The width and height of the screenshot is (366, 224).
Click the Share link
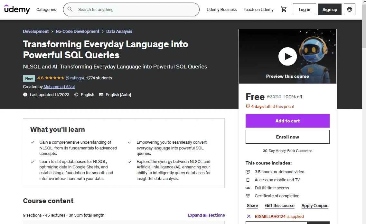tap(252, 206)
